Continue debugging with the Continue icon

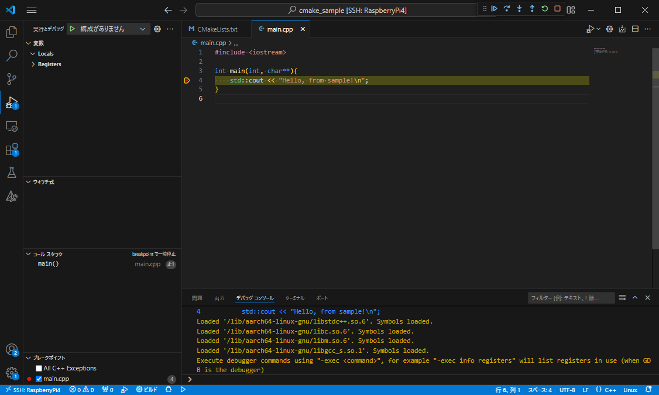point(494,9)
